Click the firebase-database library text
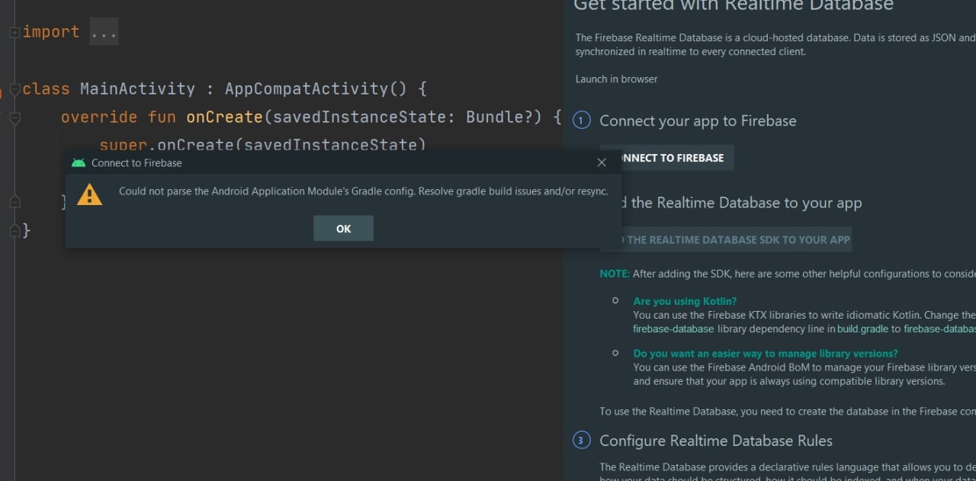The image size is (976, 481). [673, 329]
